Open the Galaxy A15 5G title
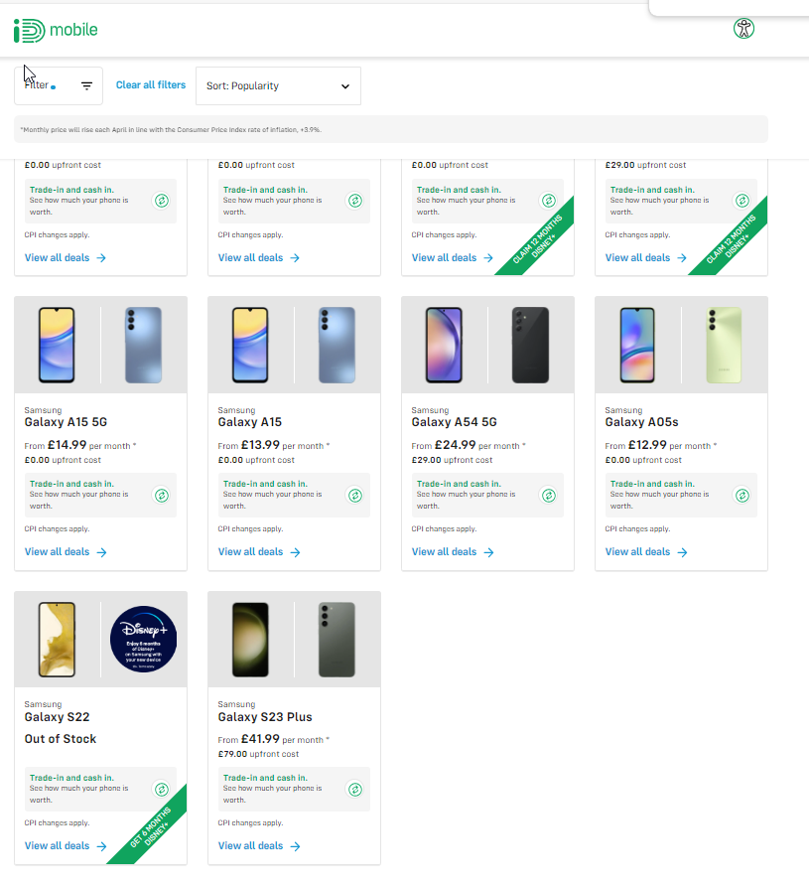The width and height of the screenshot is (809, 887). click(66, 422)
